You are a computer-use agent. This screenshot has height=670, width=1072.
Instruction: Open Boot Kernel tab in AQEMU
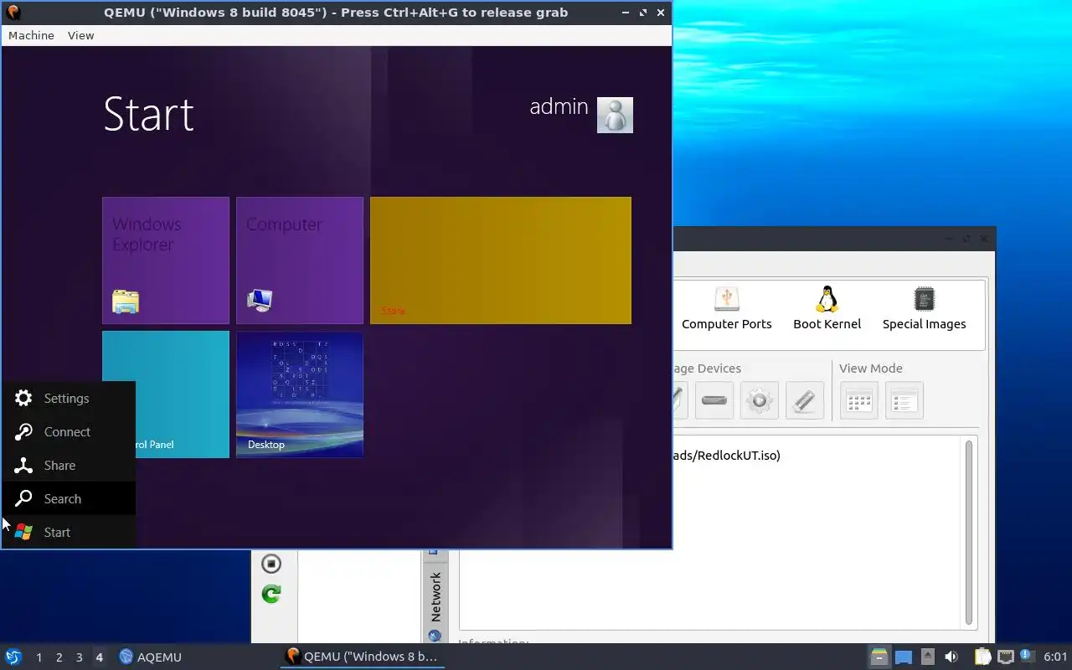tap(827, 308)
